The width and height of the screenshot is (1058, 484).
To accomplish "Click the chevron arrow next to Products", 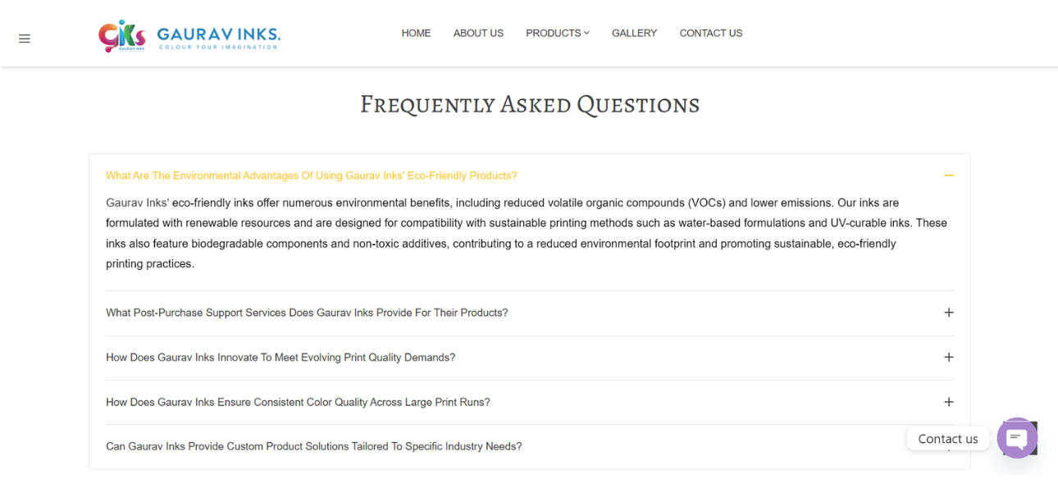I will coord(586,33).
